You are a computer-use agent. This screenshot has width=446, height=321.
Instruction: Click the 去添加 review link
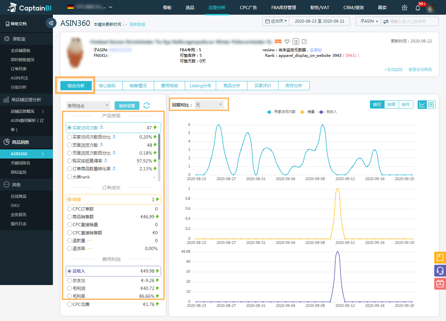[x=316, y=50]
